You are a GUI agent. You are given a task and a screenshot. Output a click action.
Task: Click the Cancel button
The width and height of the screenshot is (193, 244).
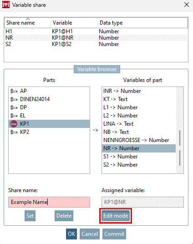tap(90, 234)
